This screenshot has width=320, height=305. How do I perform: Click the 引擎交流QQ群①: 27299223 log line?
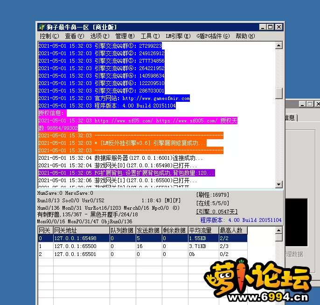coord(100,46)
